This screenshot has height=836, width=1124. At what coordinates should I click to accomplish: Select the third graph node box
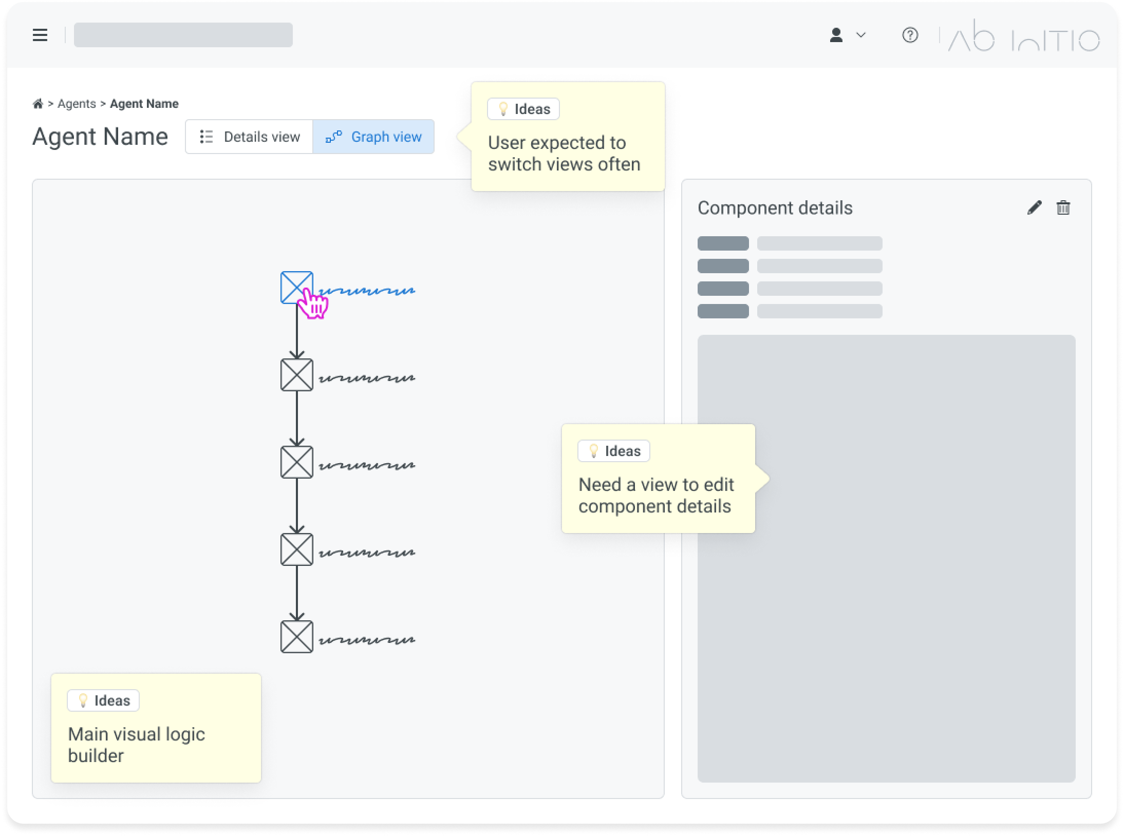coord(296,462)
